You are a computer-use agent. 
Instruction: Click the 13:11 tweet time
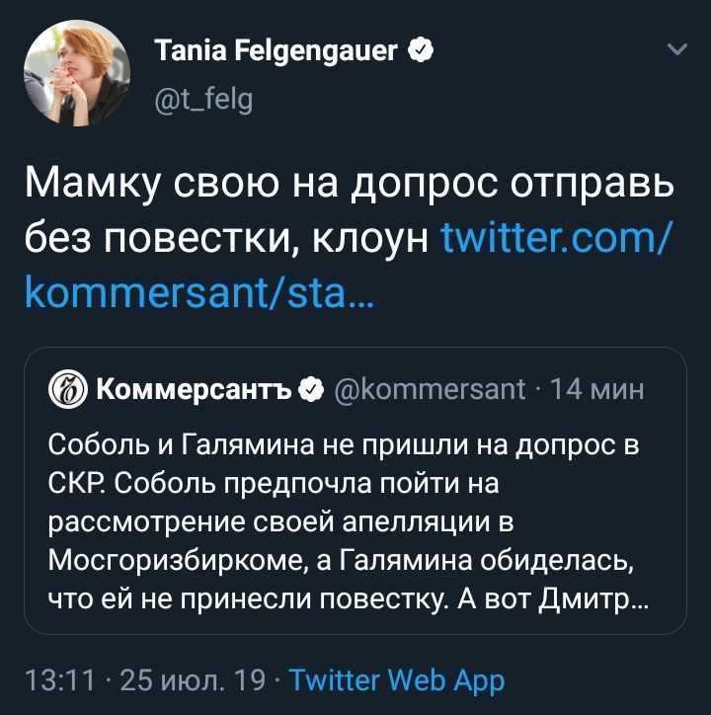point(58,680)
